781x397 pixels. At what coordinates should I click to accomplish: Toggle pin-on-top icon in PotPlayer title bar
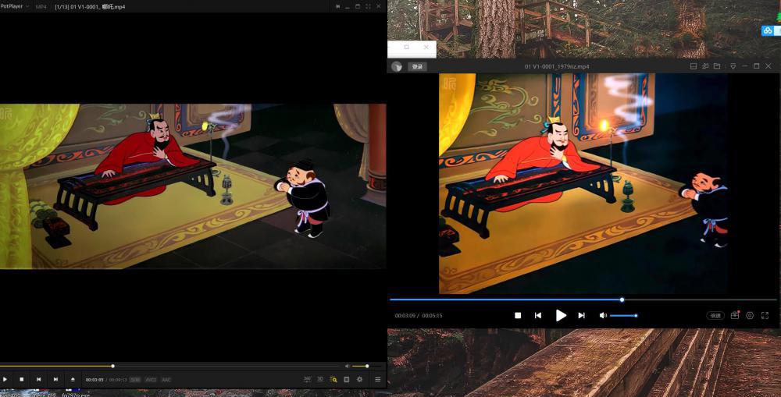coord(337,6)
